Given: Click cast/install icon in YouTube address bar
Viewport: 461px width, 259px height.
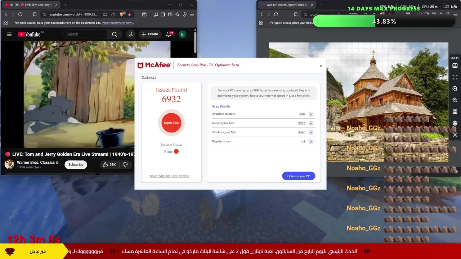Looking at the screenshot, I should pyautogui.click(x=104, y=14).
